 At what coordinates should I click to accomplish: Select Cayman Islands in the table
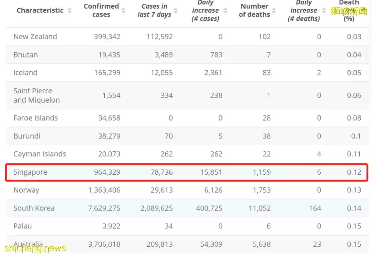point(40,154)
